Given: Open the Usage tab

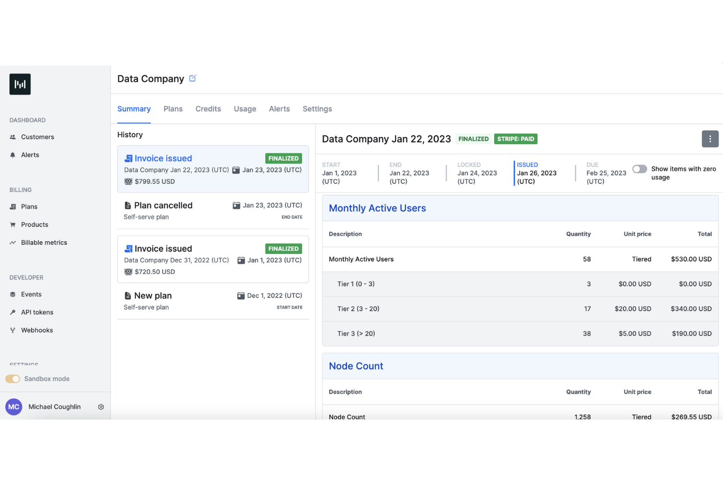Looking at the screenshot, I should point(245,109).
